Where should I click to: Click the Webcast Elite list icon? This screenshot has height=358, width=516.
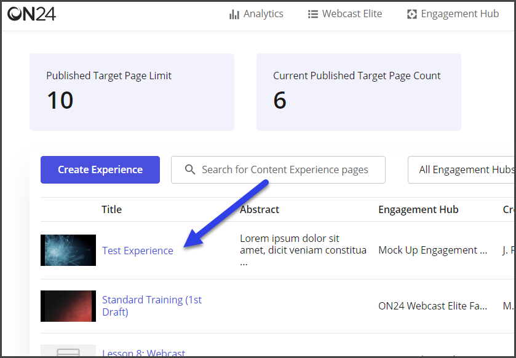(x=312, y=14)
